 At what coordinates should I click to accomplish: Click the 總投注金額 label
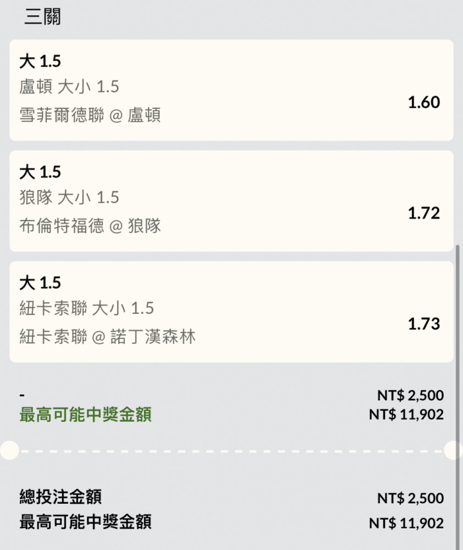60,497
